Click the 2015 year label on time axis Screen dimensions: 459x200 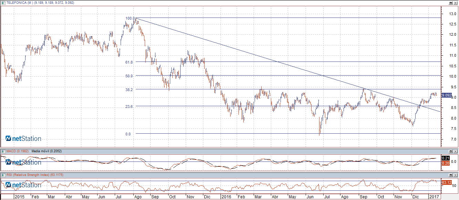(20, 197)
